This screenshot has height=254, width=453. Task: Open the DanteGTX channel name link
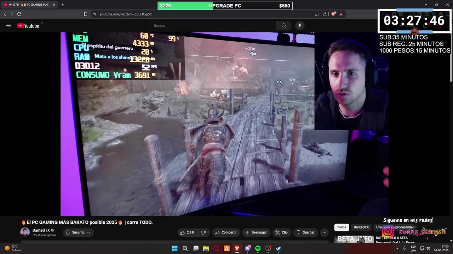pos(41,230)
